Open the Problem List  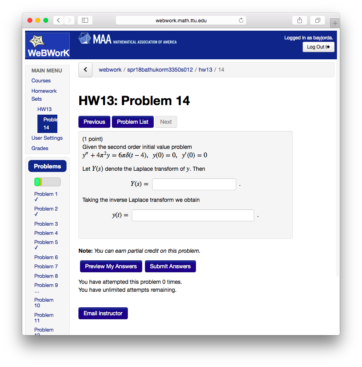(133, 122)
